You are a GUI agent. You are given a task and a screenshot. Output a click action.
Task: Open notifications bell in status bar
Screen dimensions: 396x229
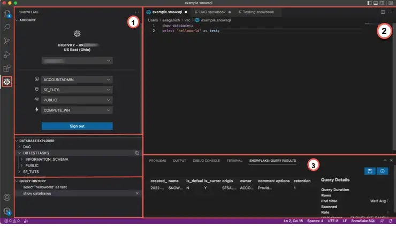[x=391, y=221]
